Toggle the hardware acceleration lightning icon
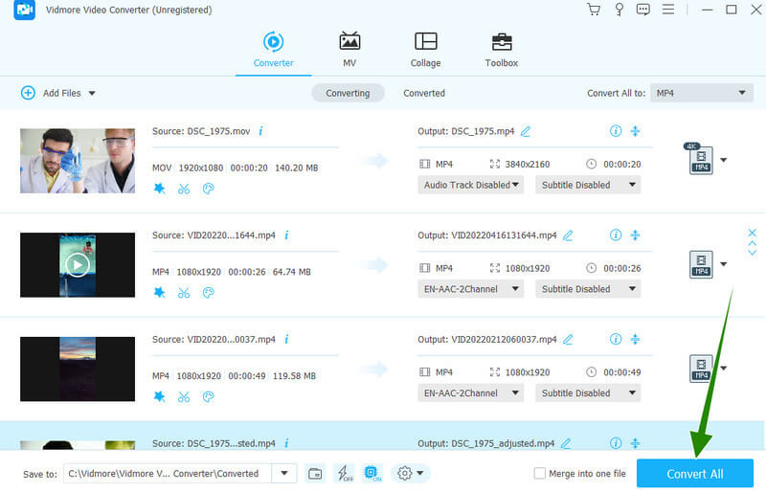 click(x=343, y=473)
